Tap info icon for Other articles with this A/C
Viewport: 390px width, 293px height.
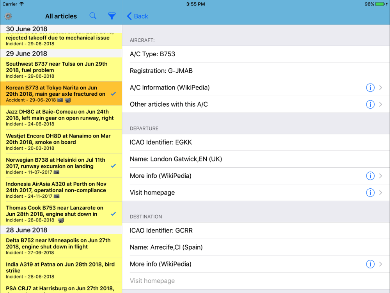click(x=370, y=104)
